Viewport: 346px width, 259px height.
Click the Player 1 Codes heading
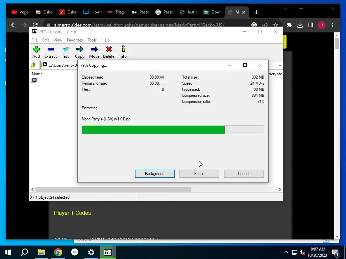(x=72, y=213)
